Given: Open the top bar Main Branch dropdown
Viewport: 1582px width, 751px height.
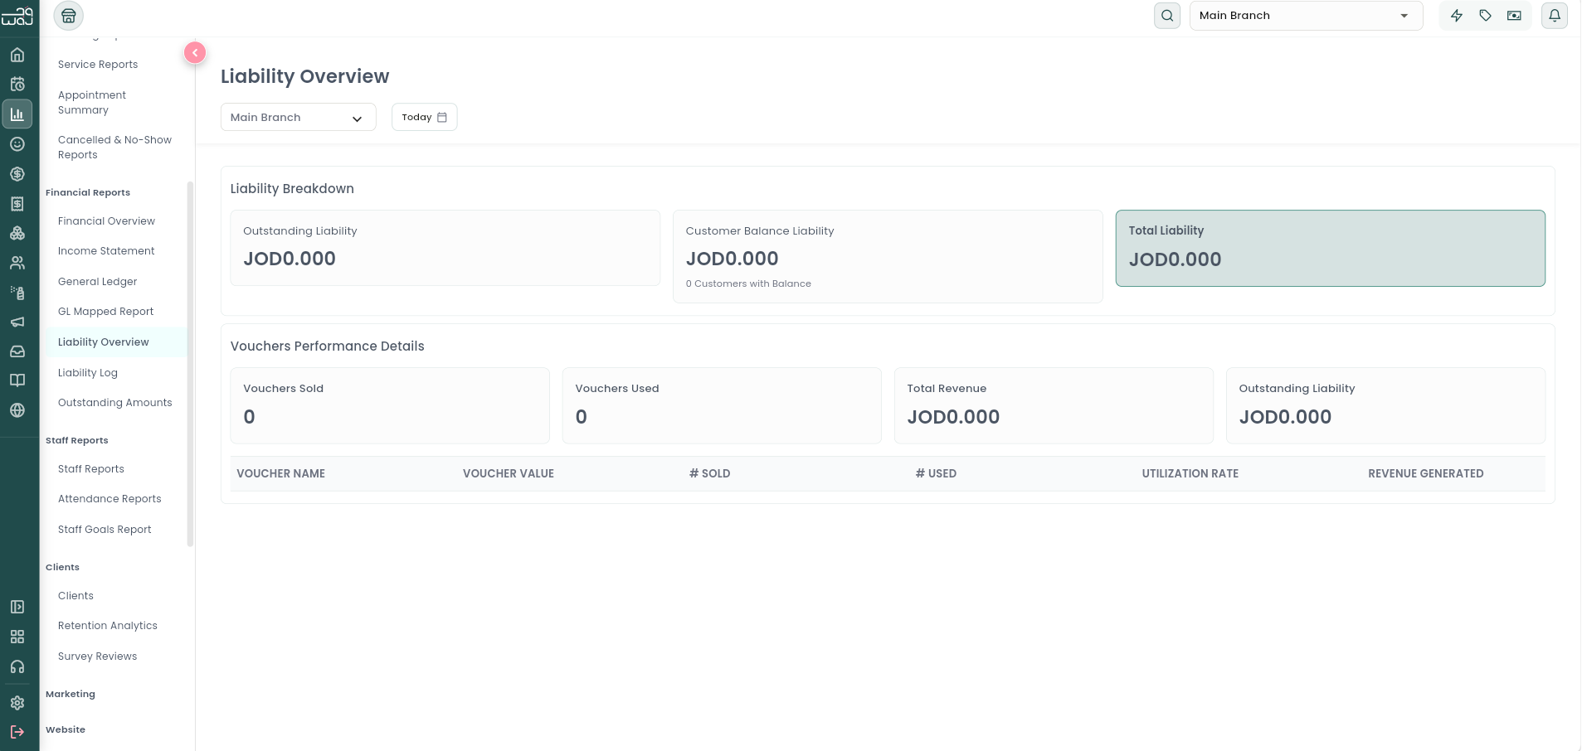Looking at the screenshot, I should click(x=1306, y=16).
